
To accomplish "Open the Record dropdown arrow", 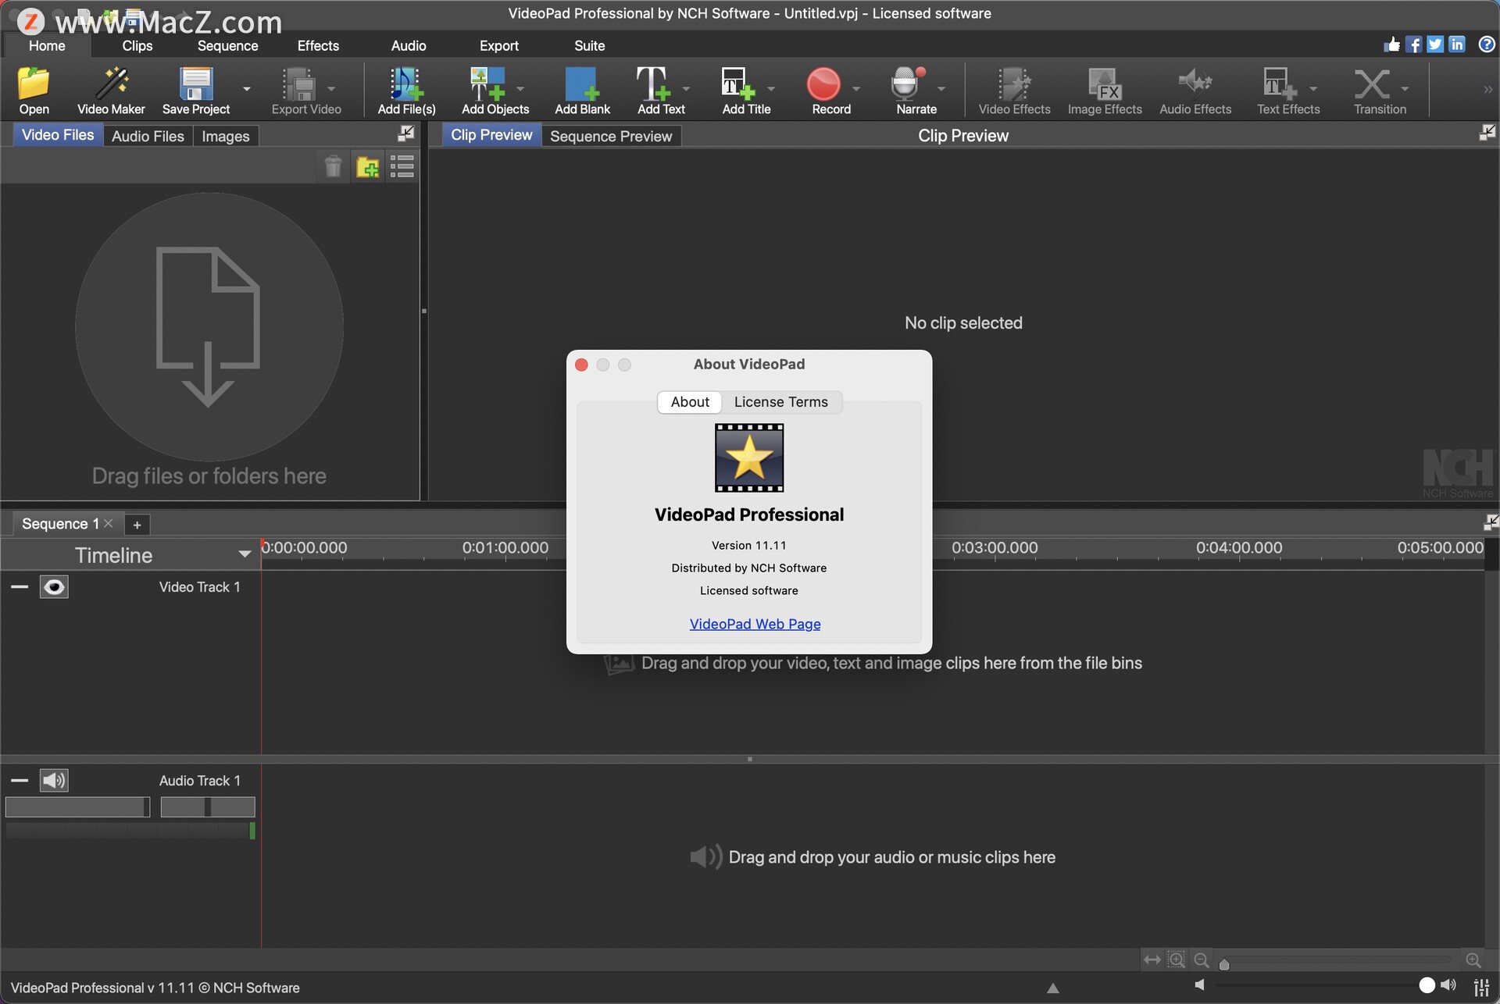I will pos(856,88).
